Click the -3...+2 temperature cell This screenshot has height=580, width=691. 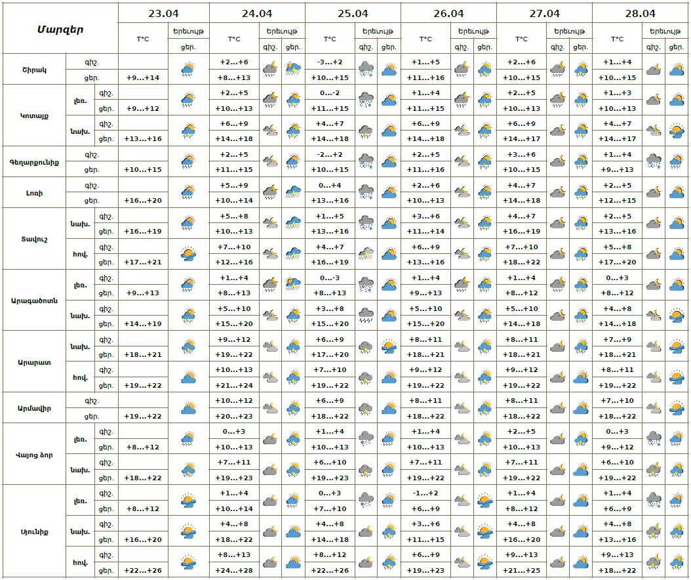tap(330, 62)
